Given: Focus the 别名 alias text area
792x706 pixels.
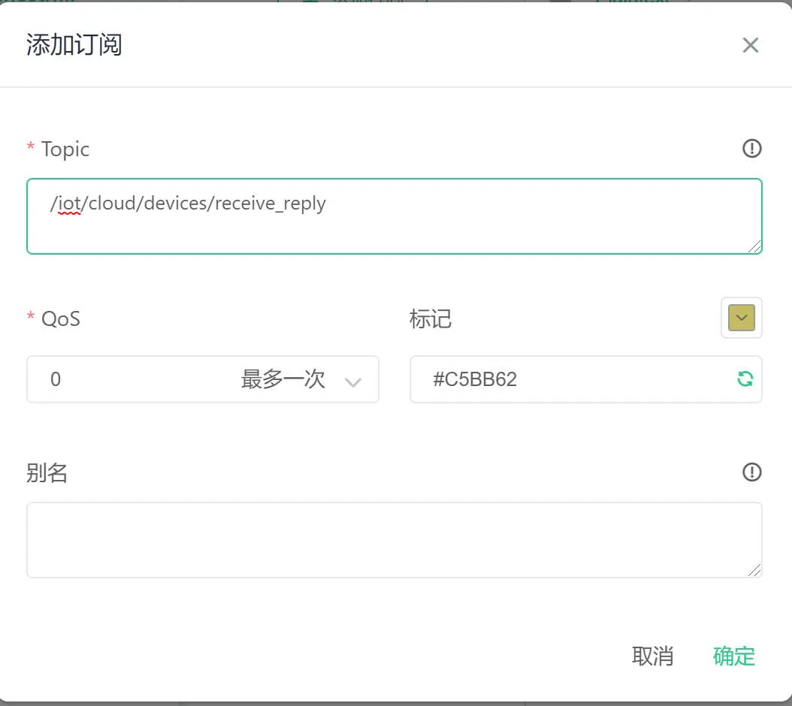Looking at the screenshot, I should pos(394,540).
